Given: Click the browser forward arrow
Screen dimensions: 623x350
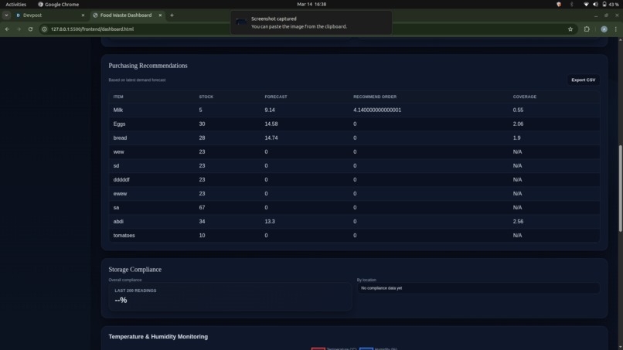Looking at the screenshot, I should (19, 29).
